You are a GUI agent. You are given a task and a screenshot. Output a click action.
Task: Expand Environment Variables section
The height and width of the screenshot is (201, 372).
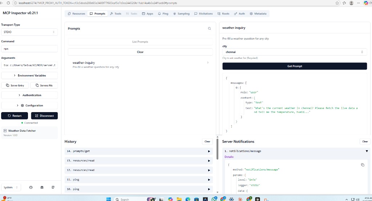29,75
